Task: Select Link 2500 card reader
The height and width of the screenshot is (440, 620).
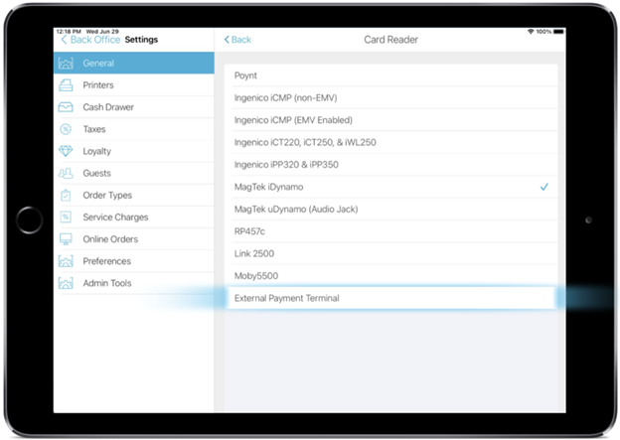Action: pyautogui.click(x=391, y=253)
